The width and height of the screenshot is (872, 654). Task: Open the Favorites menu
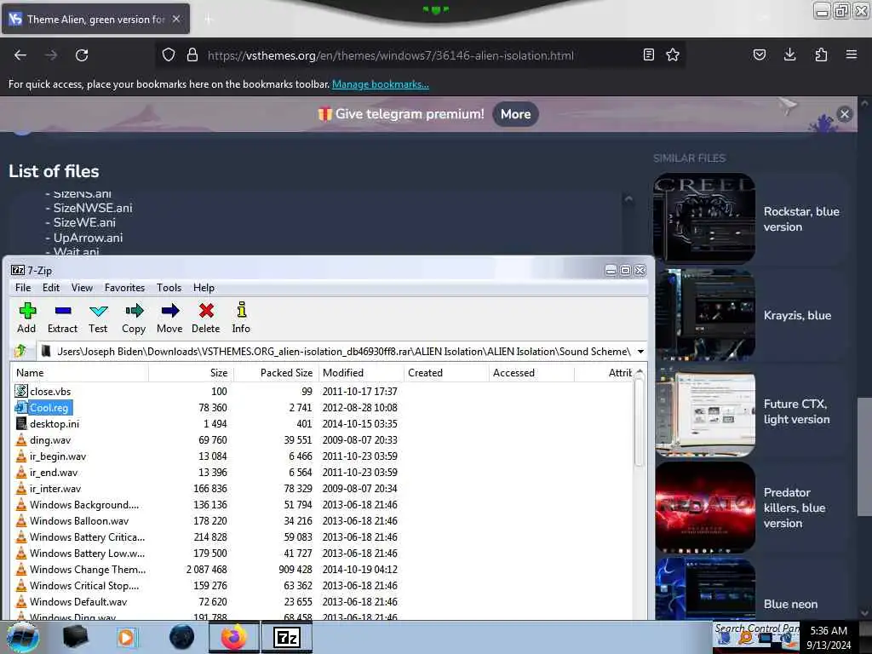(124, 288)
